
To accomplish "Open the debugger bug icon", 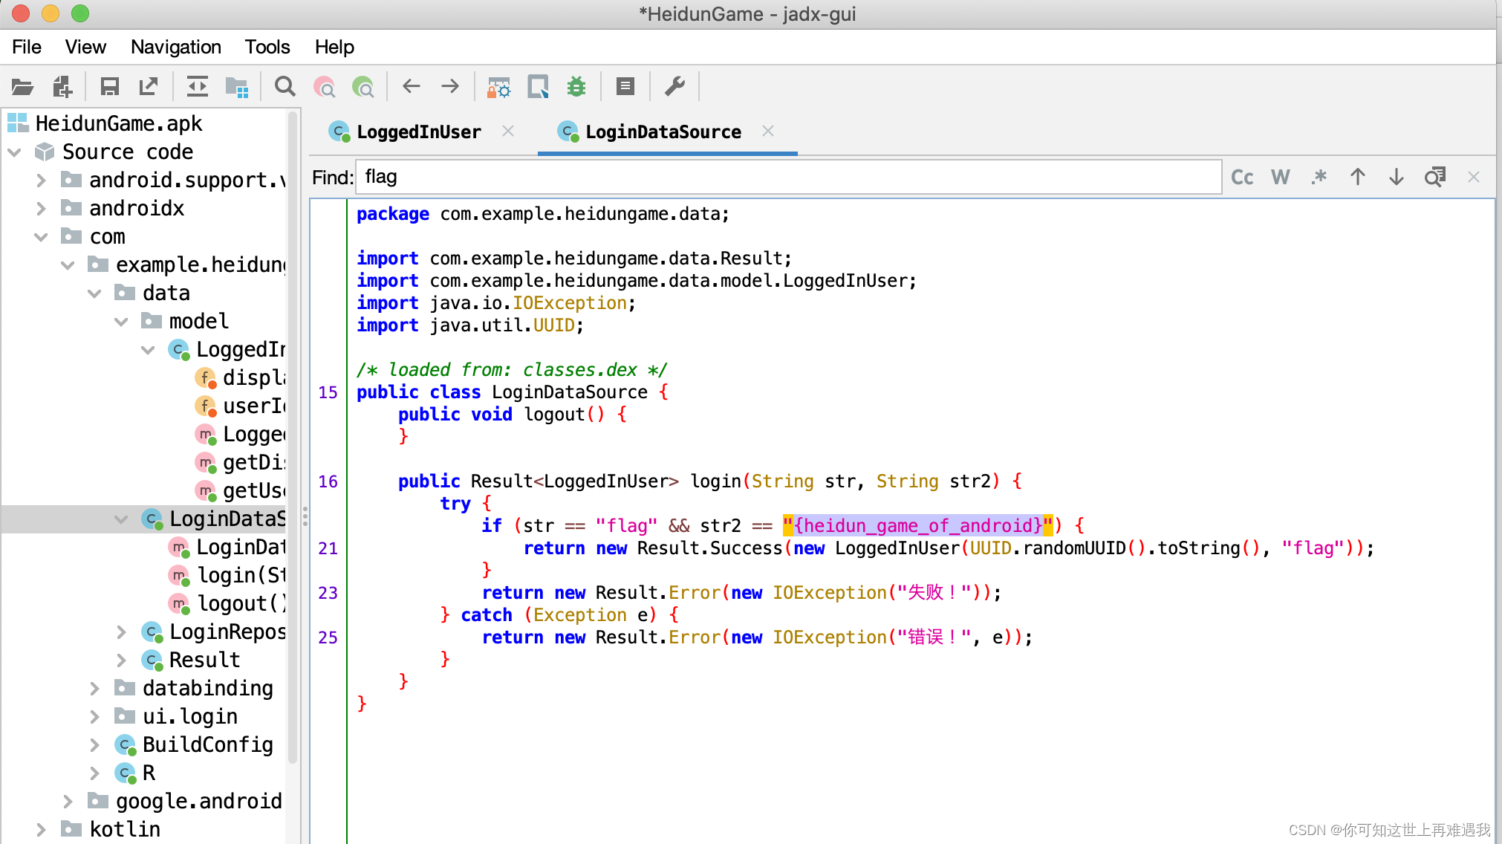I will coord(576,87).
